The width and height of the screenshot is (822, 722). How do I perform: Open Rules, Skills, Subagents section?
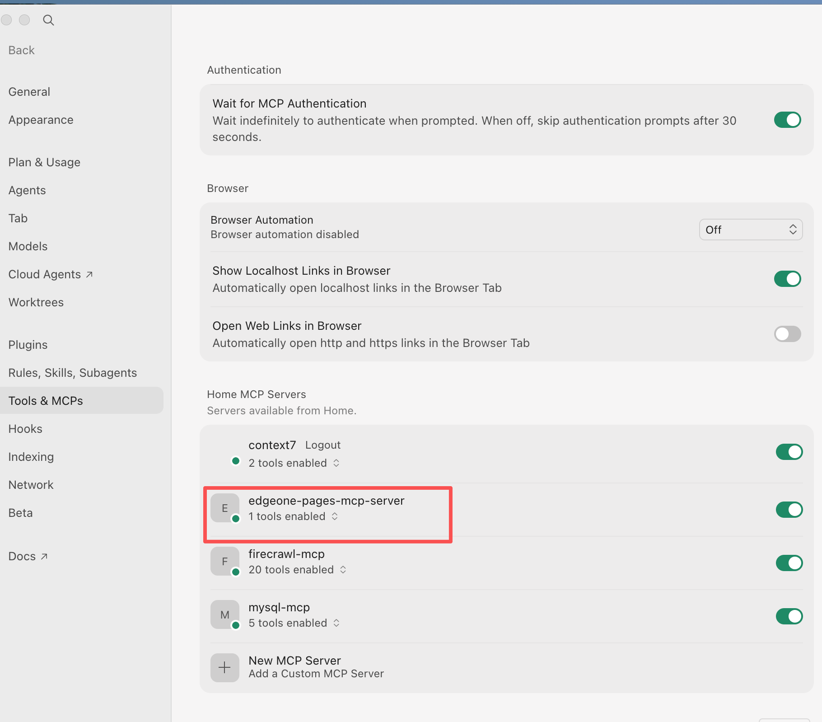pos(73,373)
